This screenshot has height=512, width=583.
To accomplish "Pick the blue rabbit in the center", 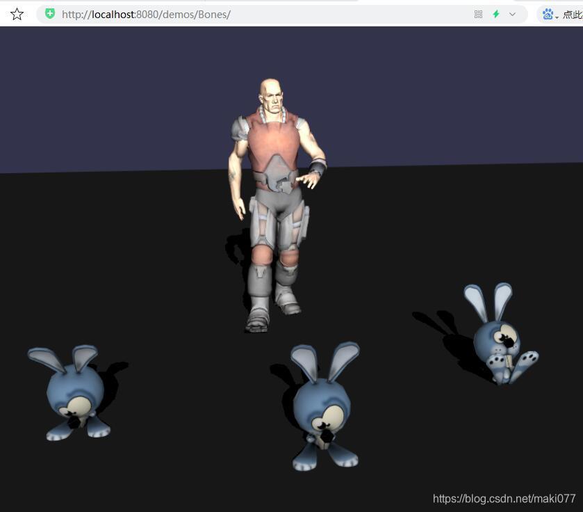I will click(325, 406).
